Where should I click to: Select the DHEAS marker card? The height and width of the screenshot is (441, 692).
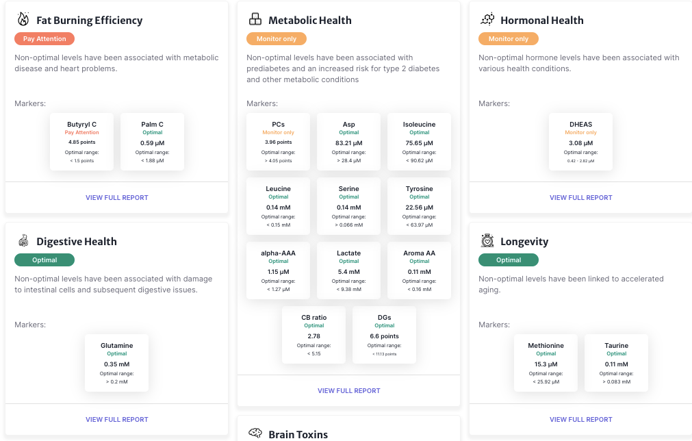(x=581, y=142)
